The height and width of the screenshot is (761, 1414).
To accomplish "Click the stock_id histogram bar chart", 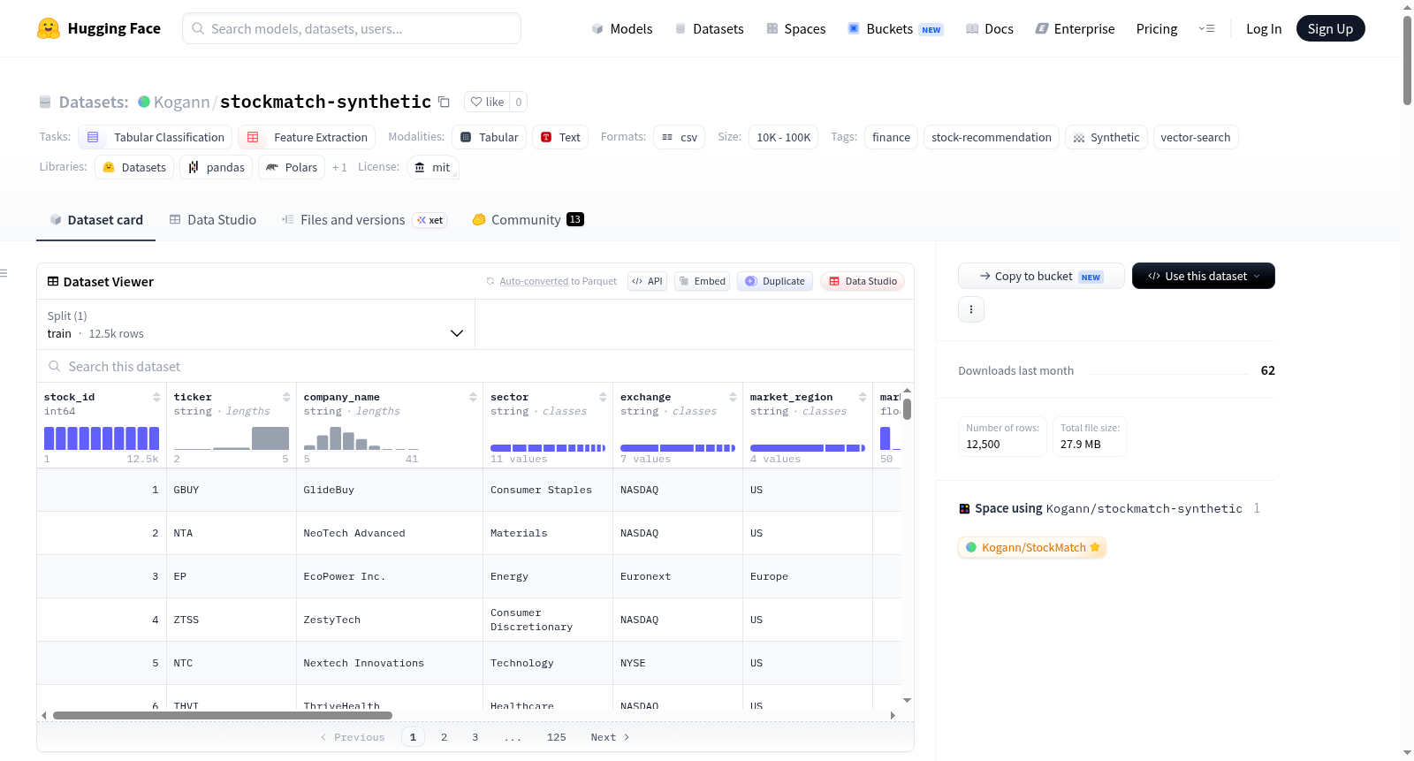I will [x=102, y=438].
